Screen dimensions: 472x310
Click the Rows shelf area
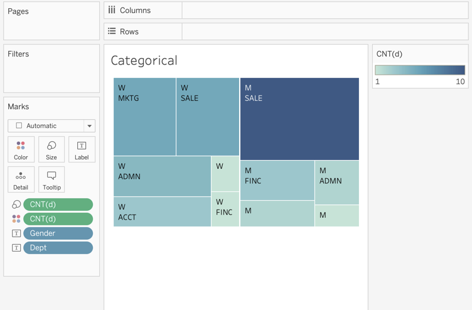pos(324,31)
